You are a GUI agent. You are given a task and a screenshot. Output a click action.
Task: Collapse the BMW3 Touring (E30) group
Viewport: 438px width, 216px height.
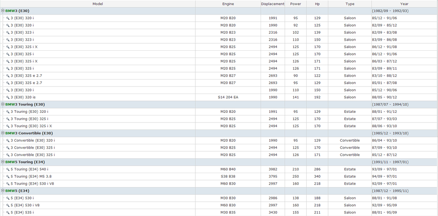point(3,105)
